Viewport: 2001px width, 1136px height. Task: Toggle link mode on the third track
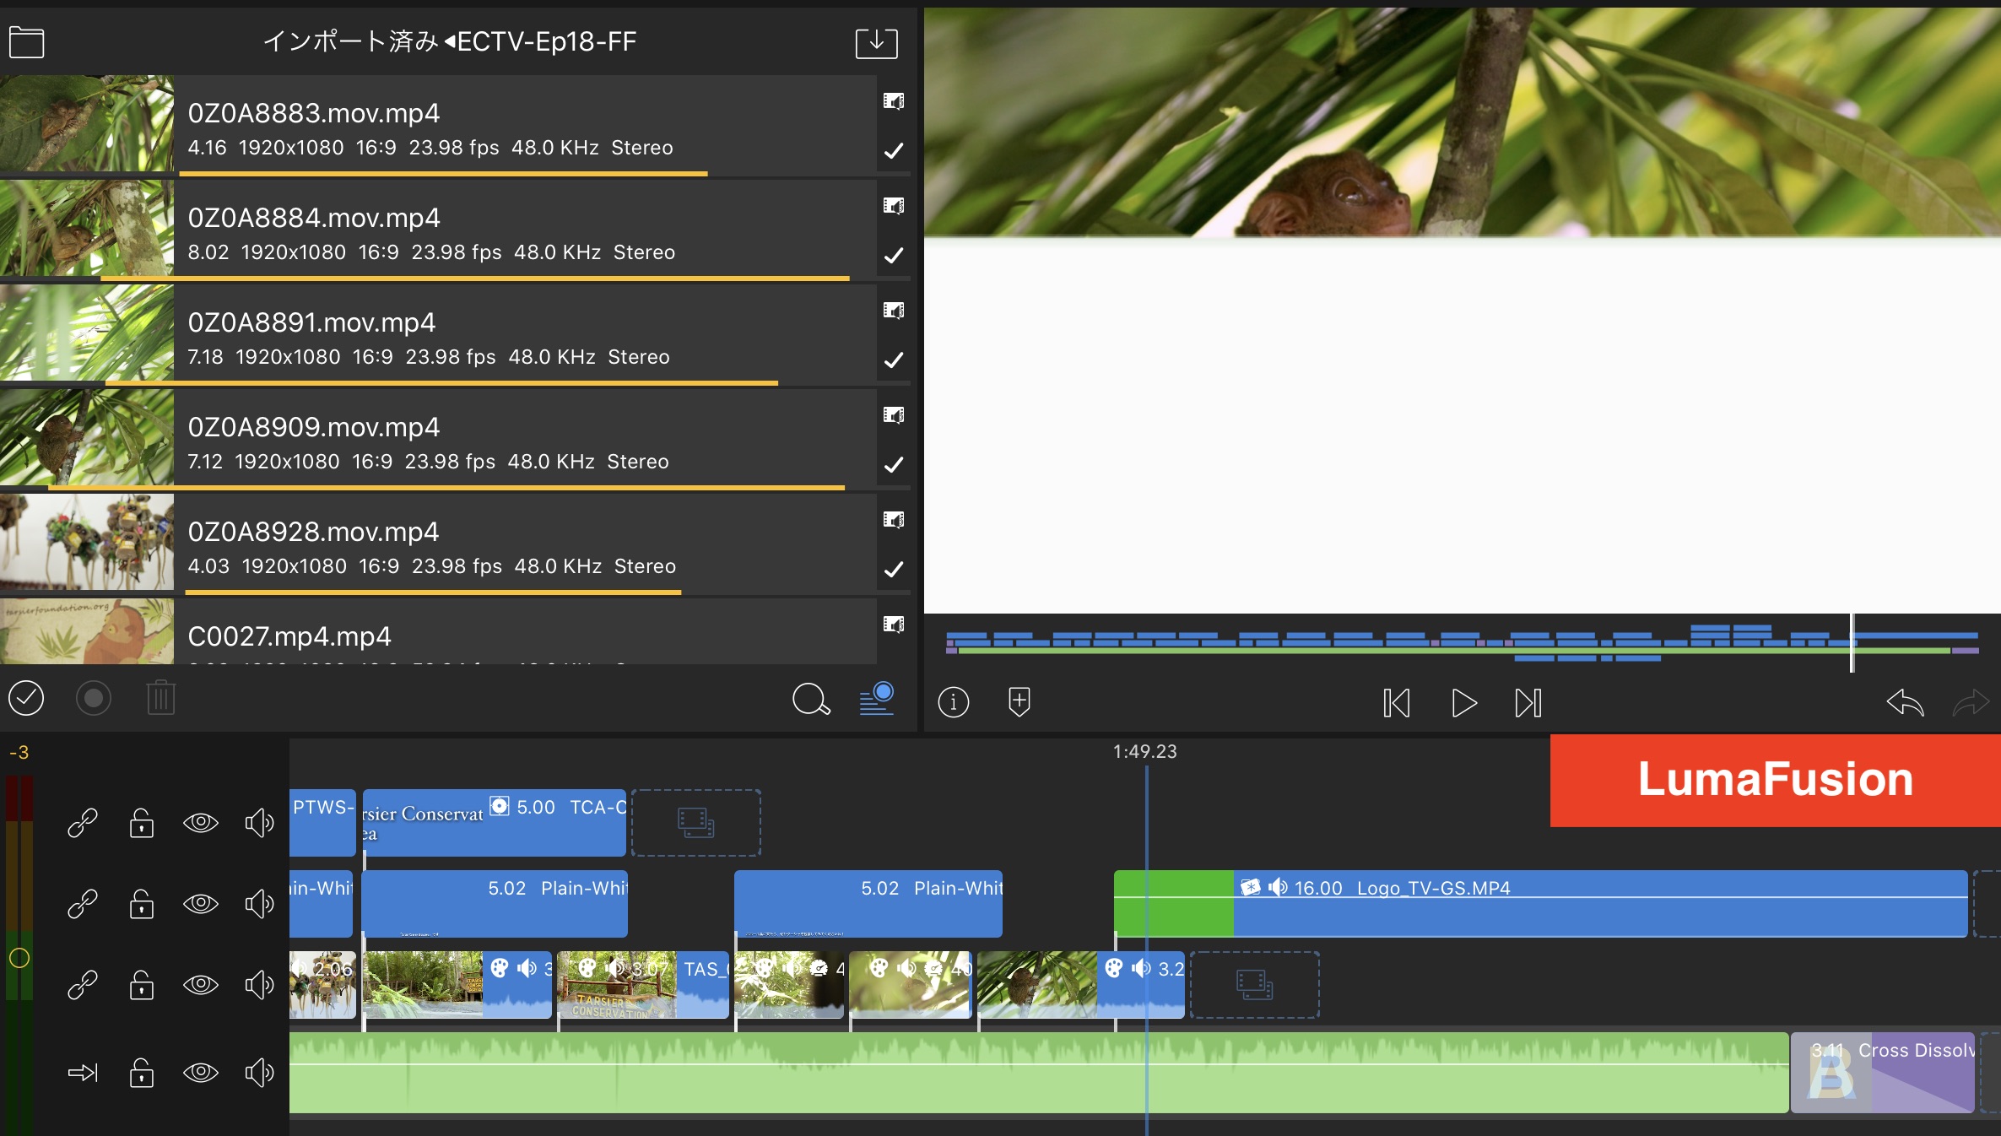point(82,985)
